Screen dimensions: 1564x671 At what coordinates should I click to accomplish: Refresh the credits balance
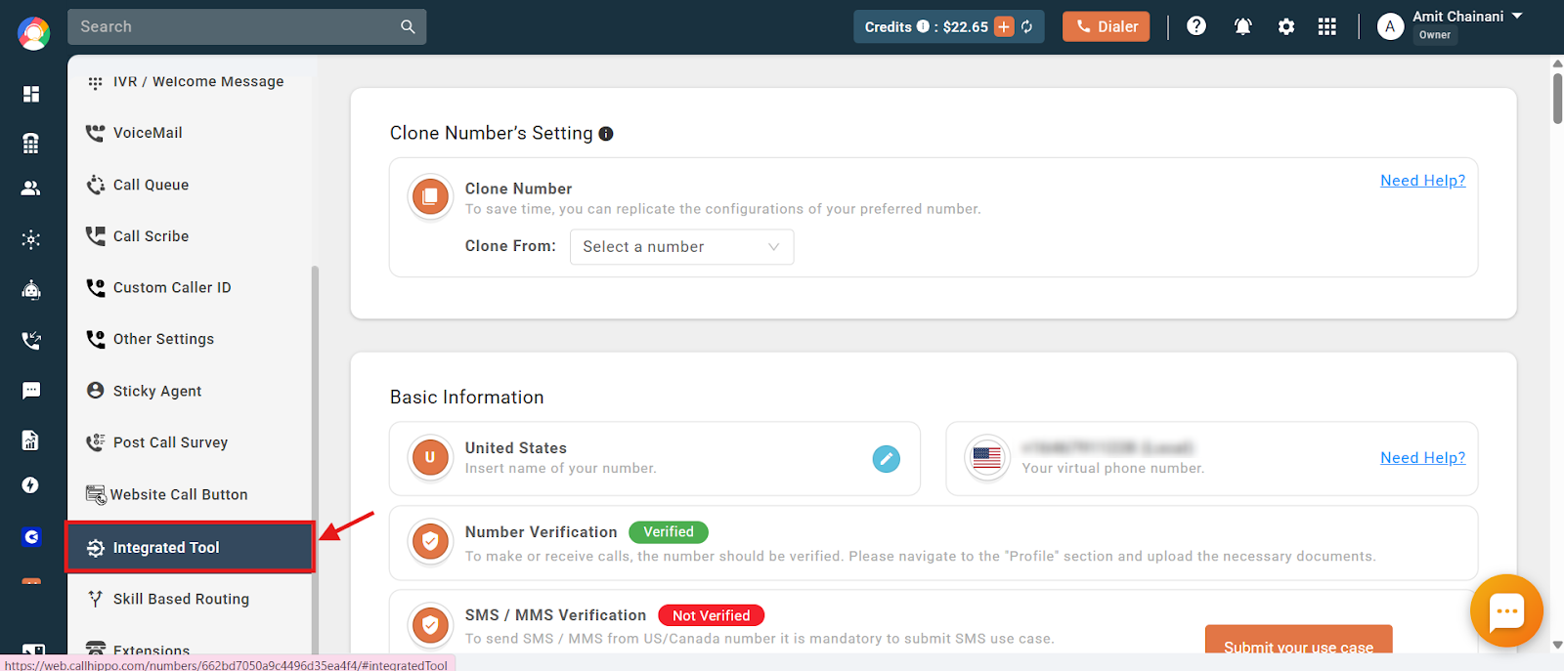[x=1027, y=27]
